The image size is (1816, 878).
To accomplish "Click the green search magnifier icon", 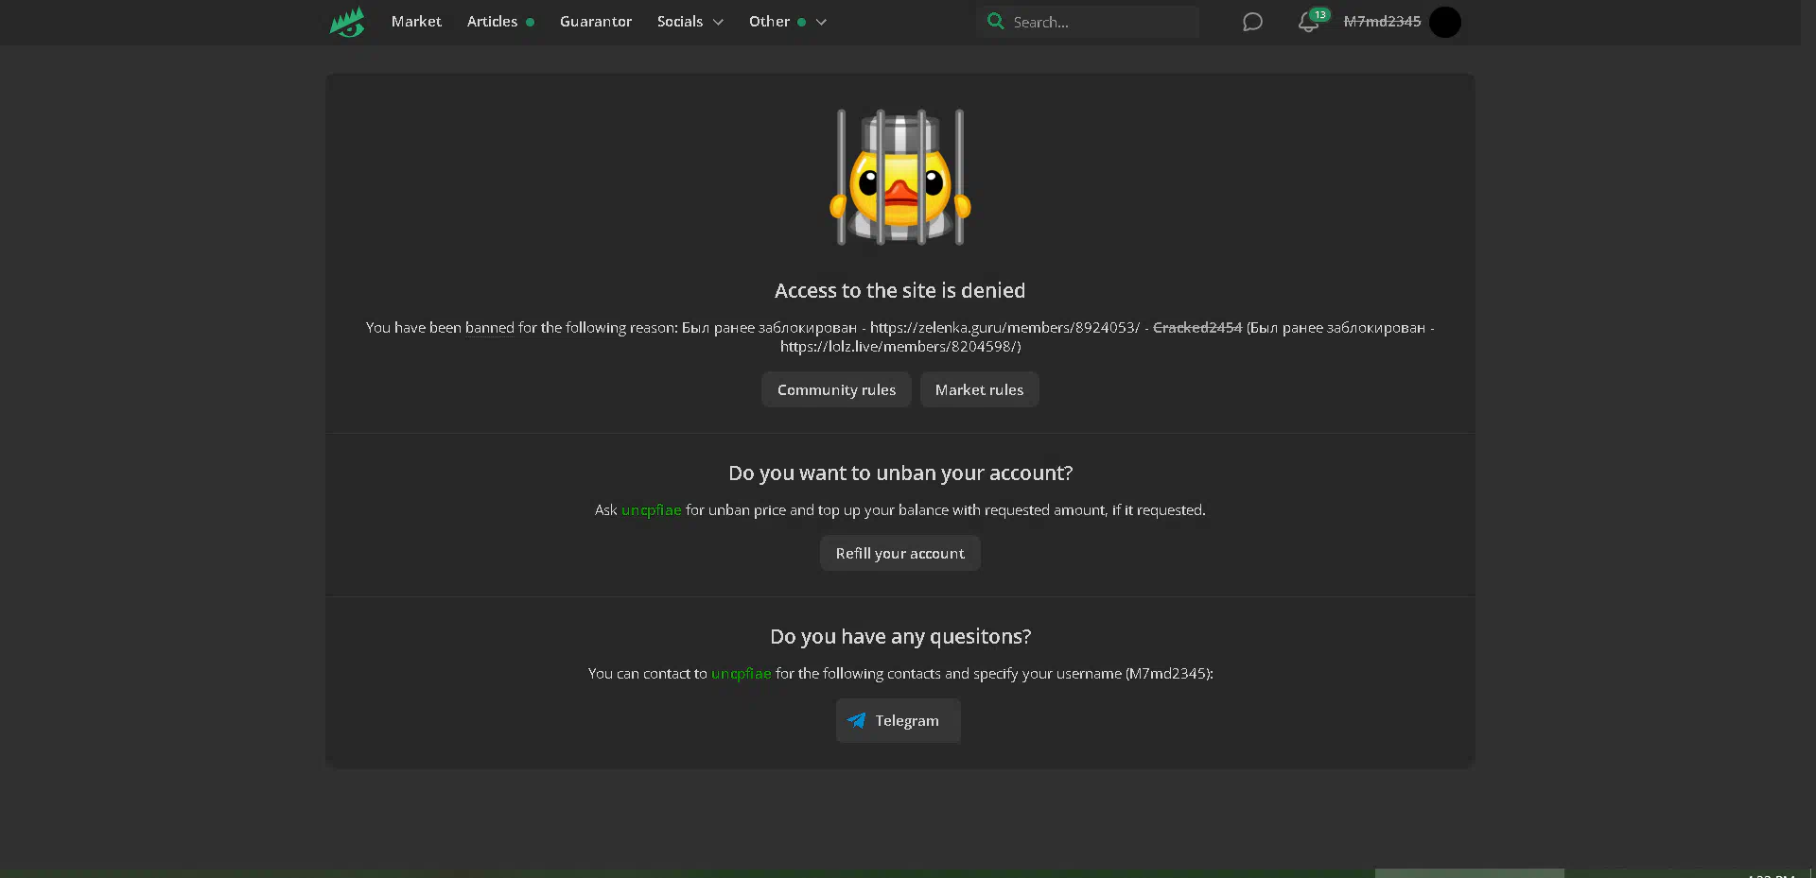I will click(x=995, y=21).
